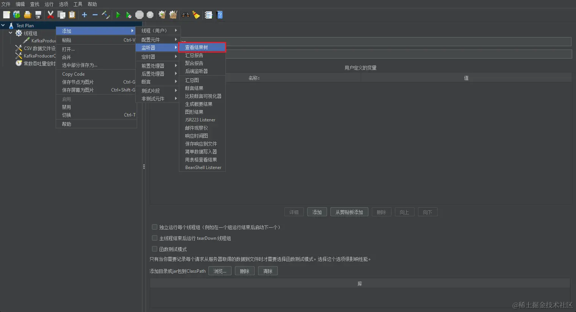The image size is (576, 312).
Task: Choose JSR223 Listener from the submenu
Action: 202,120
